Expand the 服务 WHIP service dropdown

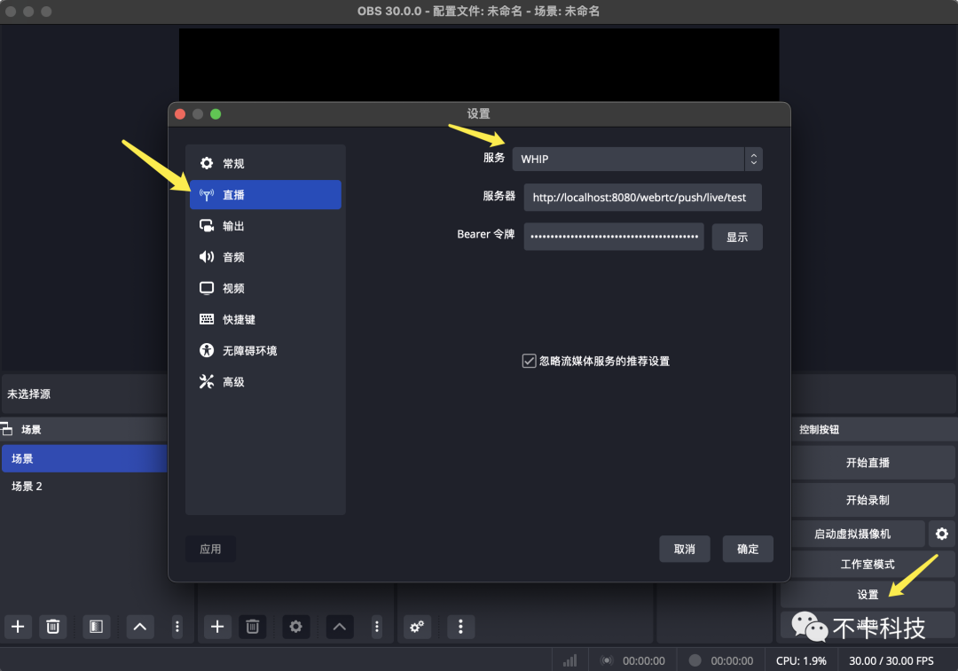(x=637, y=159)
